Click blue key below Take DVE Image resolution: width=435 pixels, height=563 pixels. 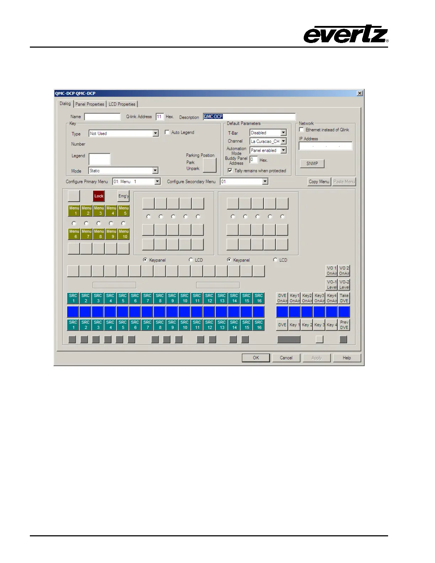tap(344, 312)
